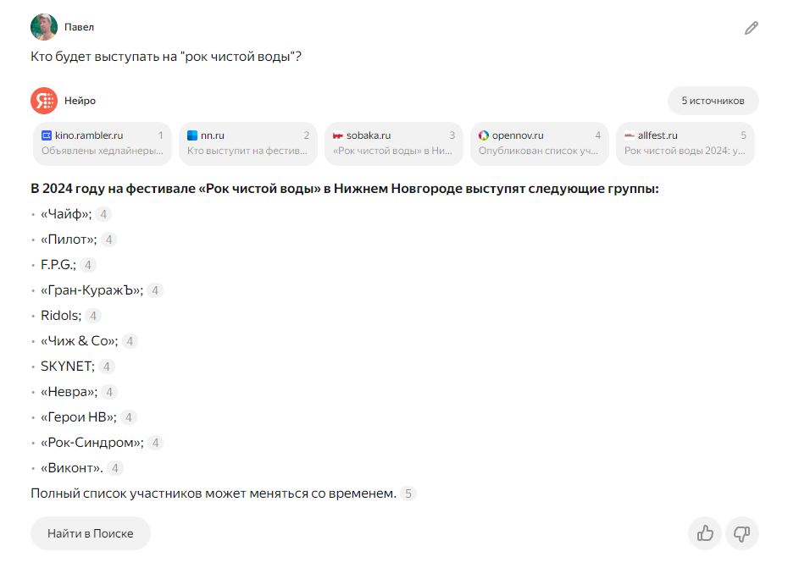
Task: Click the Найти в Поиске button
Action: coord(91,533)
